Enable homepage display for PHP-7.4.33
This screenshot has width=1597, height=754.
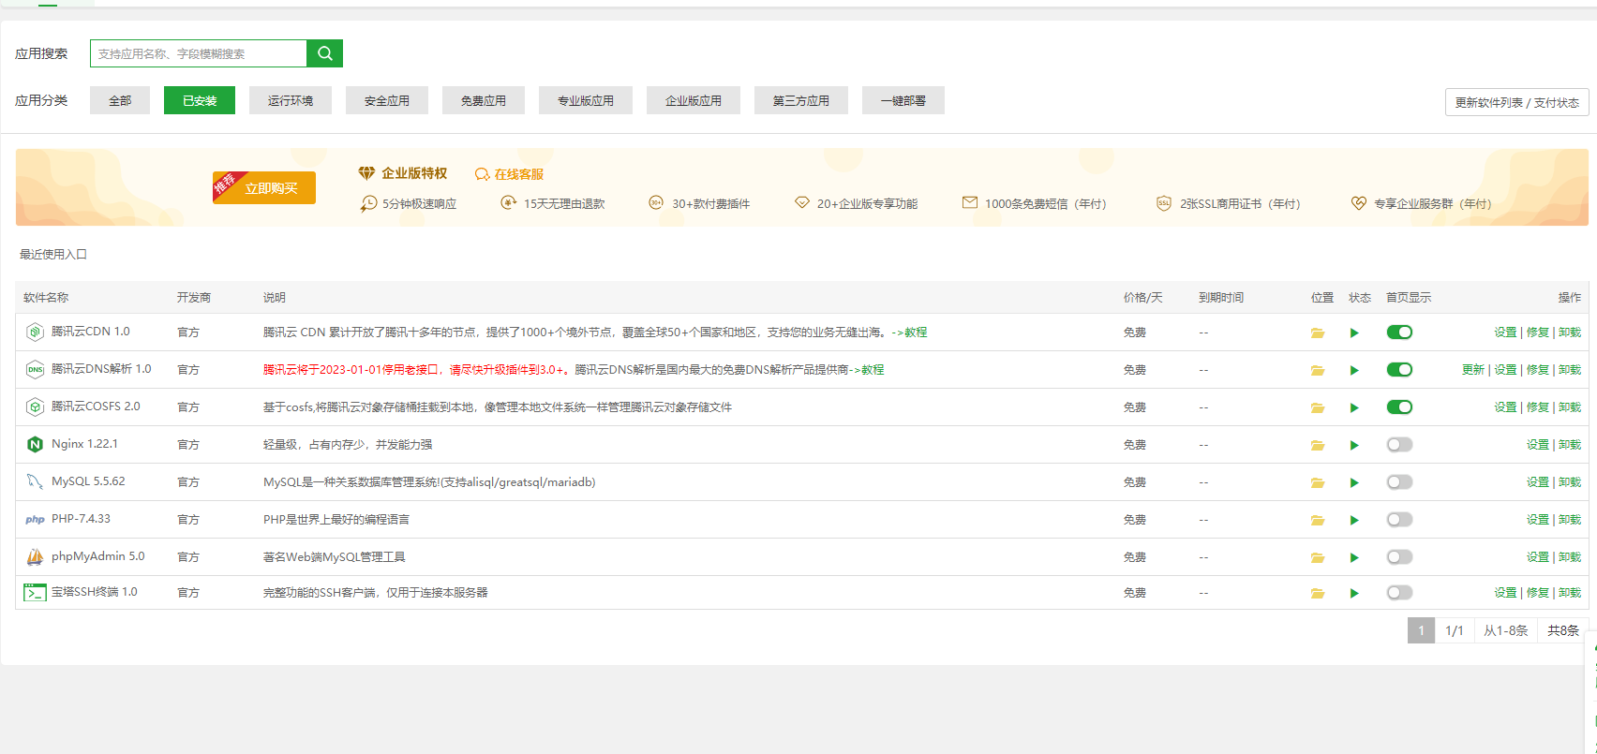coord(1399,520)
